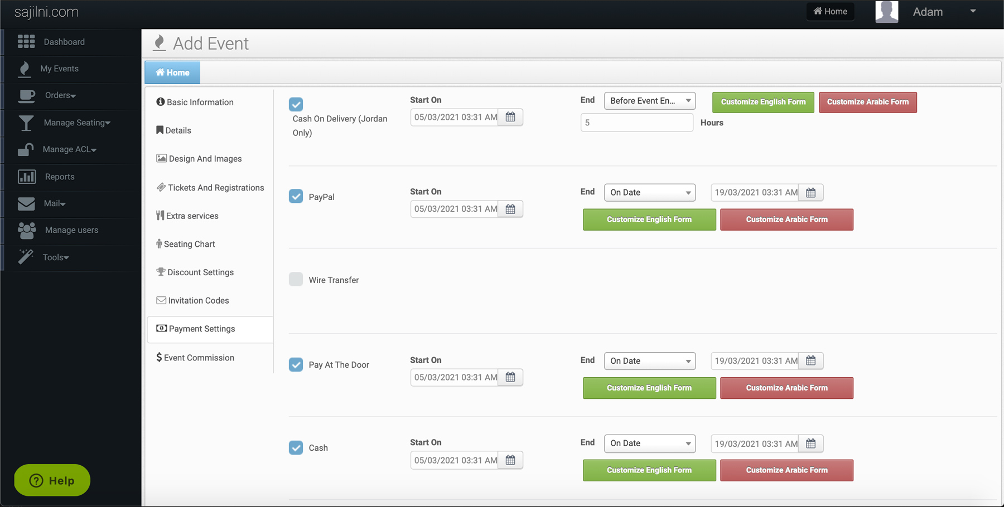The image size is (1004, 507).
Task: Open Pay At The Door End dropdown
Action: point(650,361)
